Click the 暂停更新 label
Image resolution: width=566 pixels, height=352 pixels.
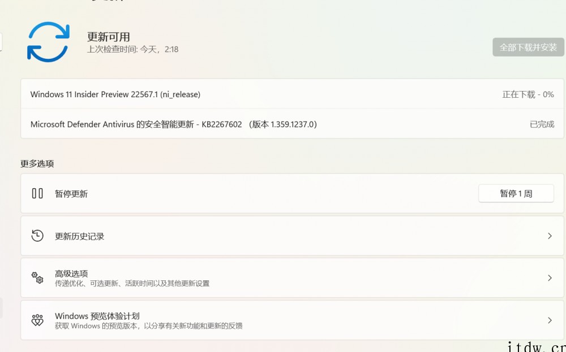pyautogui.click(x=71, y=194)
